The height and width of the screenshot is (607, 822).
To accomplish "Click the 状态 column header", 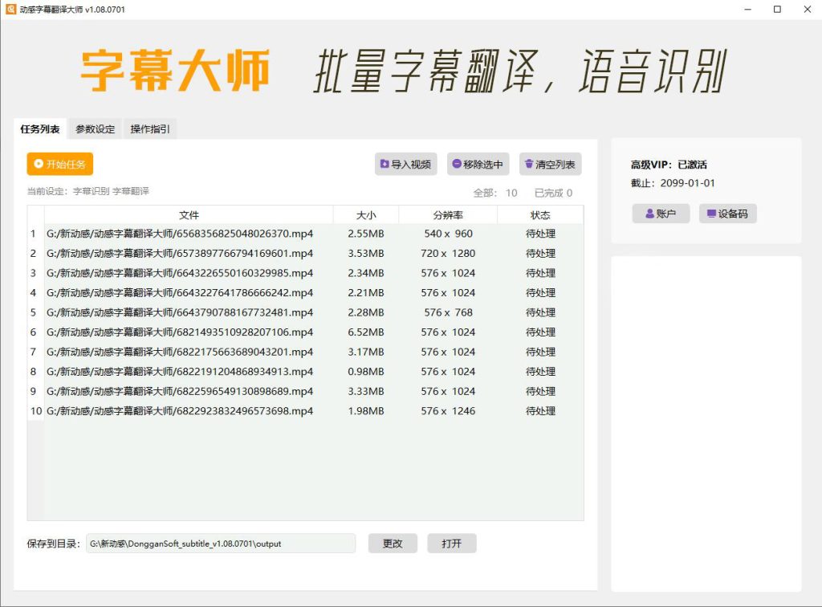I will point(540,215).
